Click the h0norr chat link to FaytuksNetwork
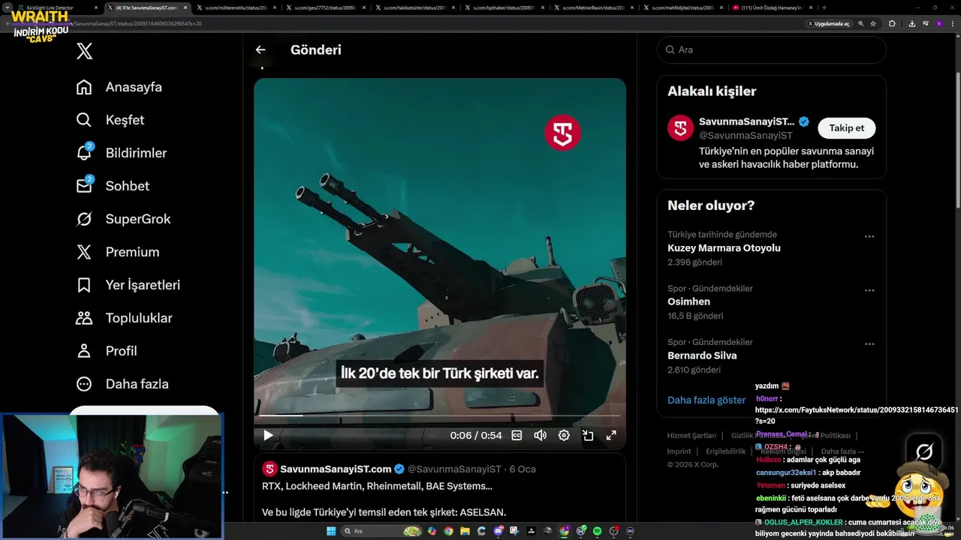This screenshot has width=961, height=540. tap(857, 415)
